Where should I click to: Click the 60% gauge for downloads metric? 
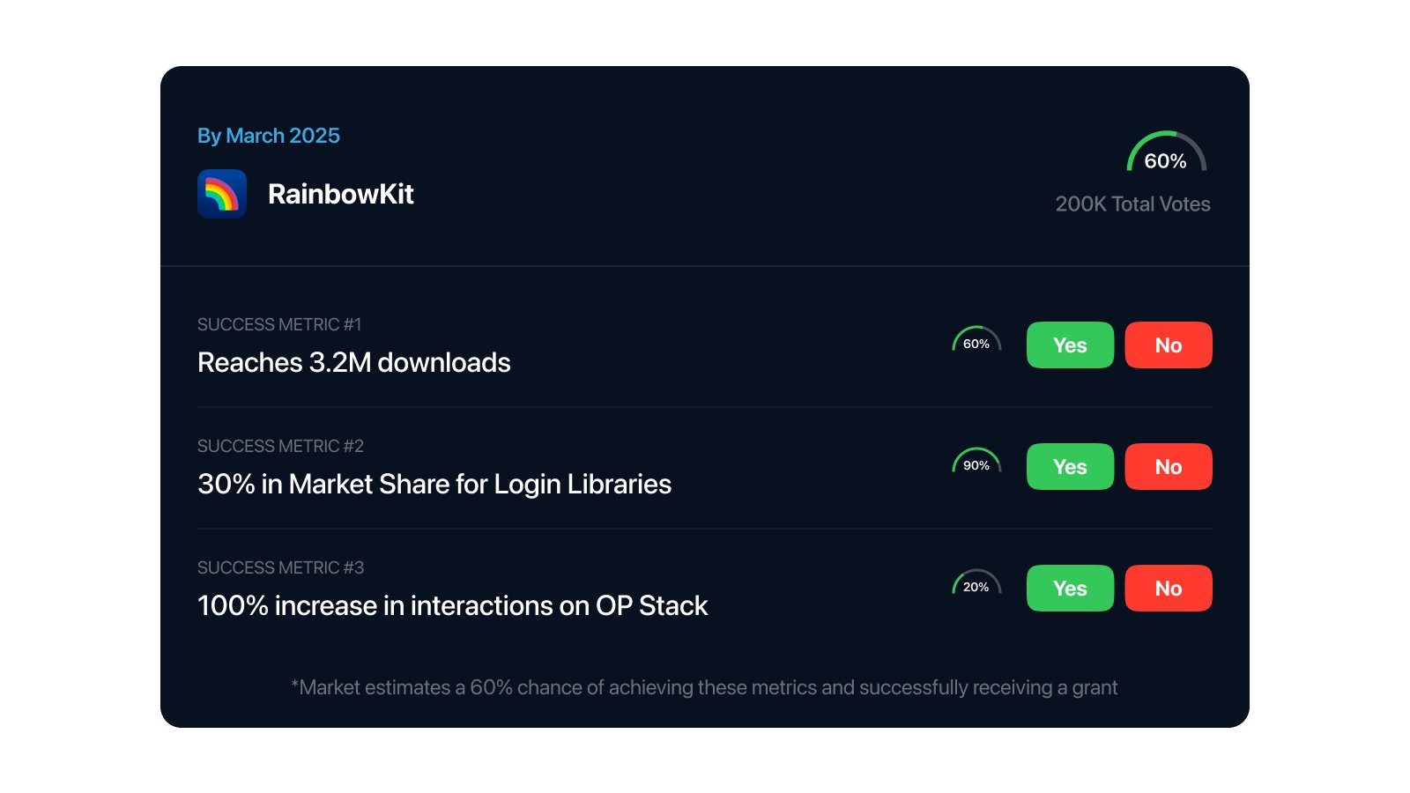tap(976, 341)
